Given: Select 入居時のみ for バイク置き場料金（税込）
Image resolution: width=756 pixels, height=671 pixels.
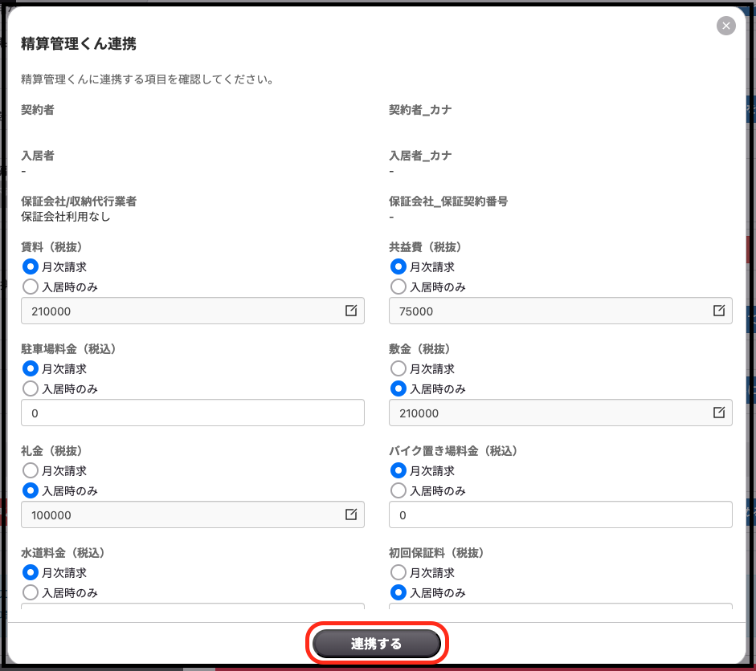Looking at the screenshot, I should pos(398,490).
